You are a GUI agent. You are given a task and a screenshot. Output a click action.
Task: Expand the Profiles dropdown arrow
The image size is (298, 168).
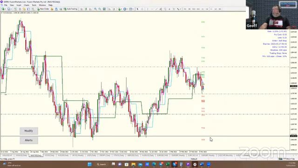tap(11, 9)
